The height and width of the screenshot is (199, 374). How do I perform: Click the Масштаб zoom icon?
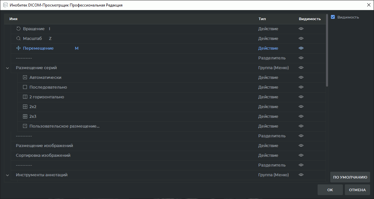(x=18, y=38)
